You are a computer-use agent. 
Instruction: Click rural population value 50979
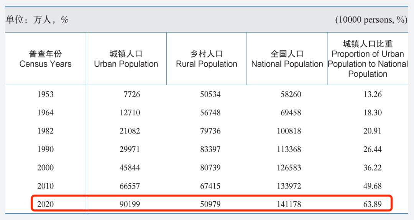(x=210, y=204)
